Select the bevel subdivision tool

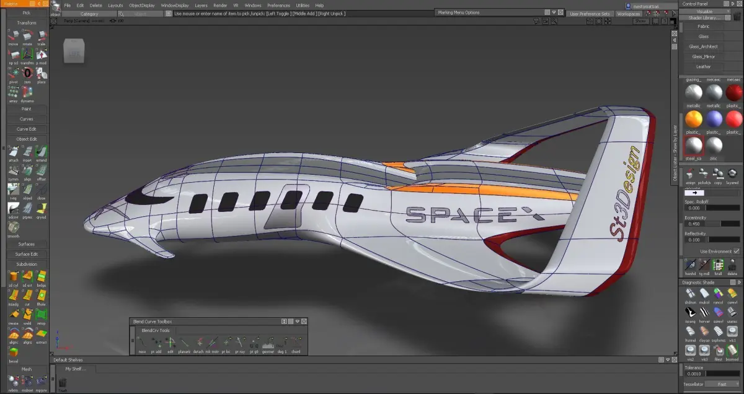point(13,352)
